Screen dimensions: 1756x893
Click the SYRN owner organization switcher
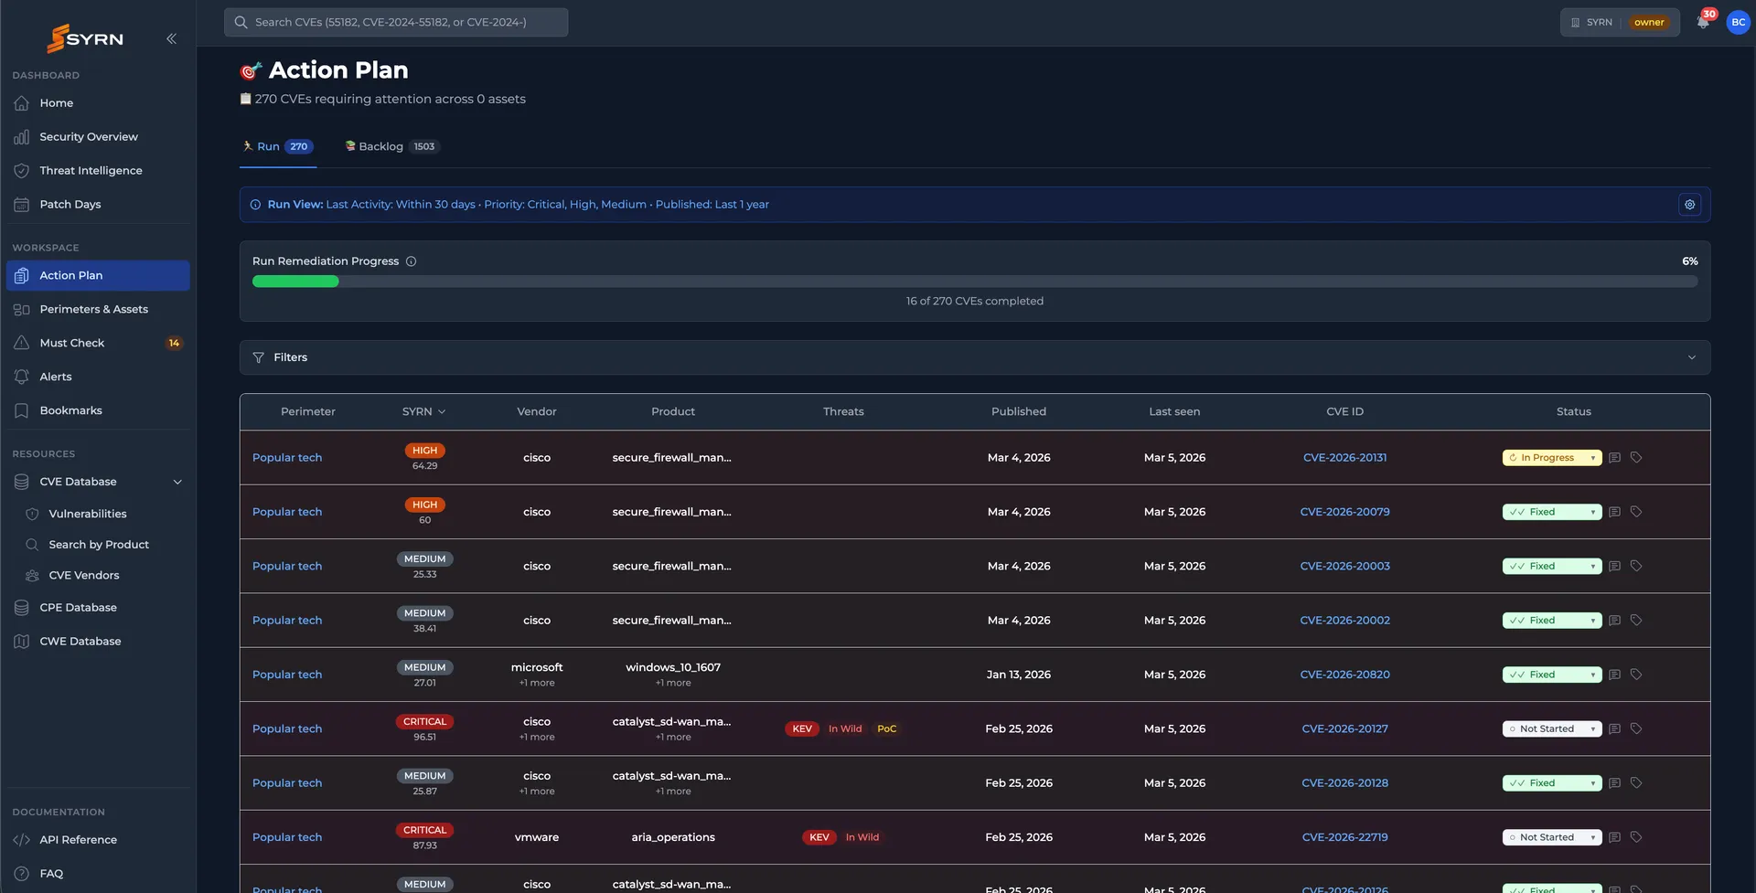pyautogui.click(x=1620, y=23)
